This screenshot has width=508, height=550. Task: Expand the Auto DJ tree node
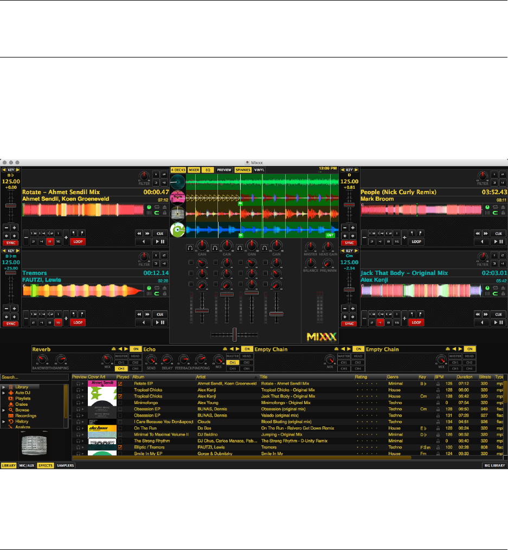[x=3, y=393]
